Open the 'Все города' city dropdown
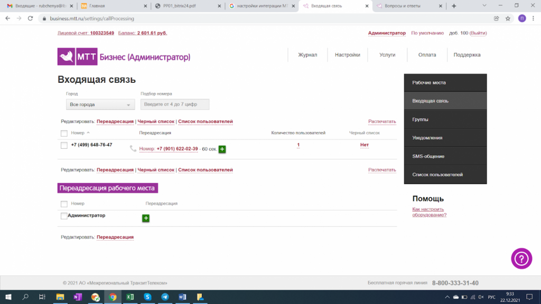Screen dimensions: 541x304 [100, 104]
